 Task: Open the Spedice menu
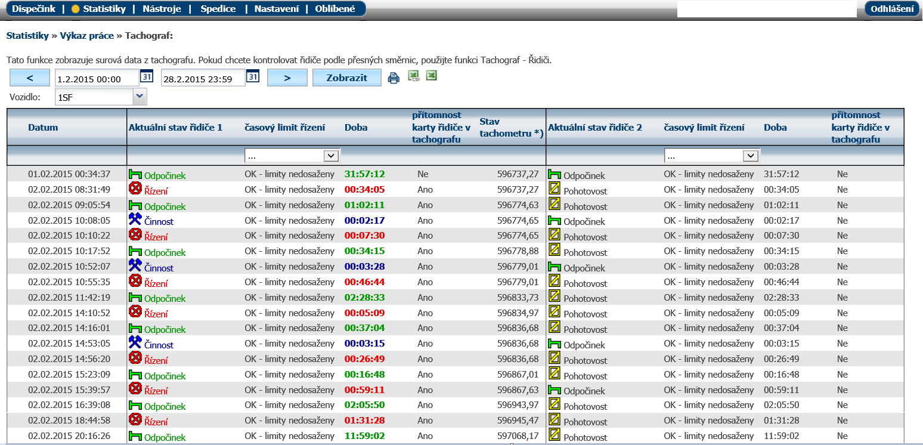pyautogui.click(x=218, y=8)
